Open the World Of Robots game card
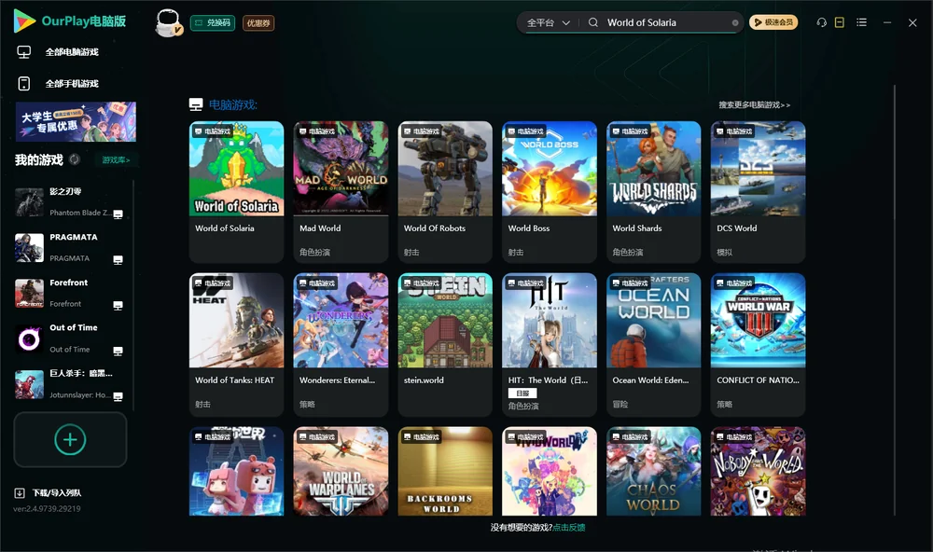The image size is (933, 552). click(445, 191)
